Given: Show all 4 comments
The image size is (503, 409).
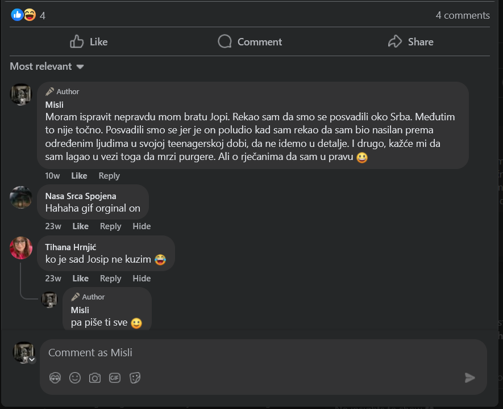Looking at the screenshot, I should (463, 15).
